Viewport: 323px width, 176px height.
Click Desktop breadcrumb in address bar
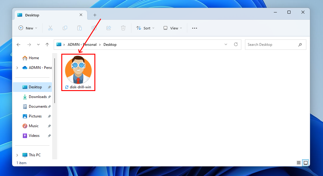pos(110,45)
